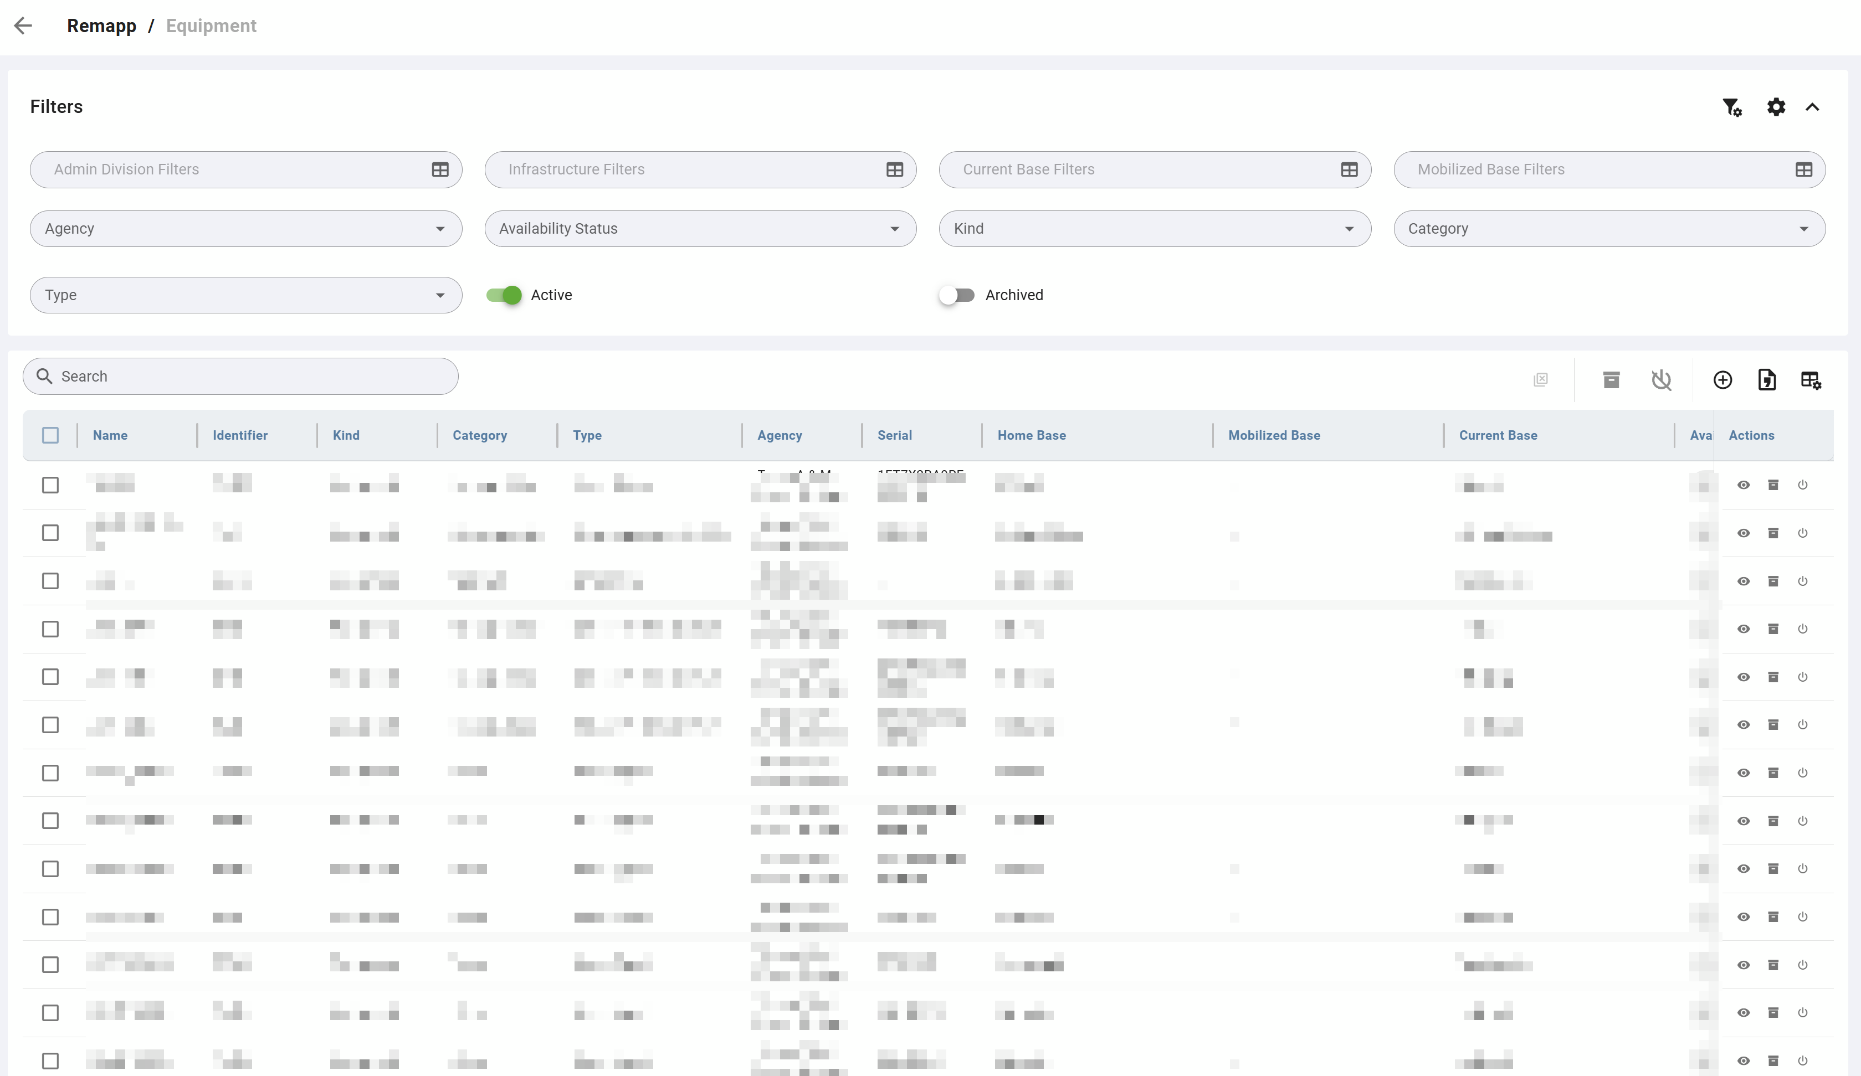Viewport: 1861px width, 1076px height.
Task: Click the Current Base Filters field
Action: pos(1155,170)
